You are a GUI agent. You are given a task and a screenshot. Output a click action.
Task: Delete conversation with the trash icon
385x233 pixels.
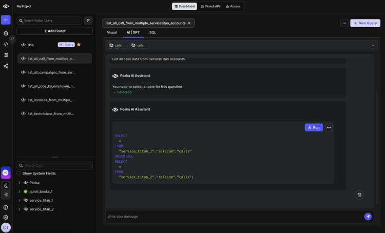pos(359,195)
